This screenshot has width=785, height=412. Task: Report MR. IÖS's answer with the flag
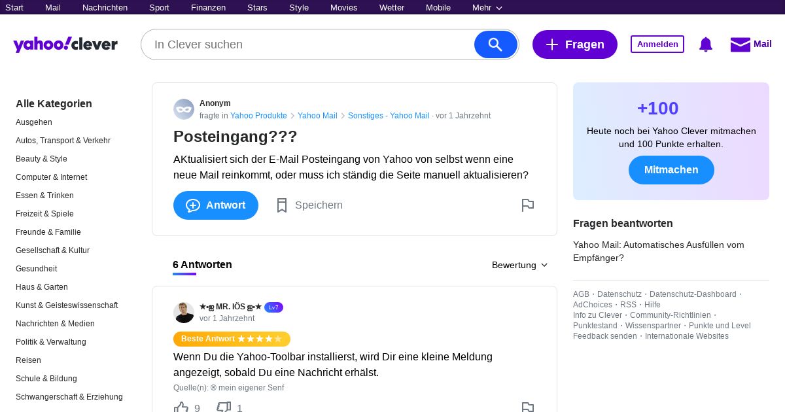pyautogui.click(x=528, y=407)
